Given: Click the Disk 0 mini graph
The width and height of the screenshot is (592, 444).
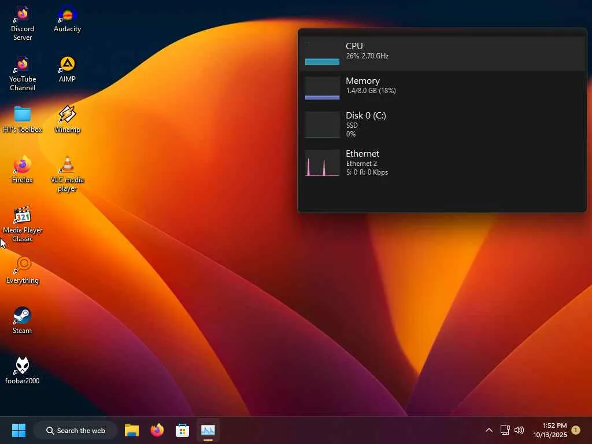Looking at the screenshot, I should [x=322, y=125].
